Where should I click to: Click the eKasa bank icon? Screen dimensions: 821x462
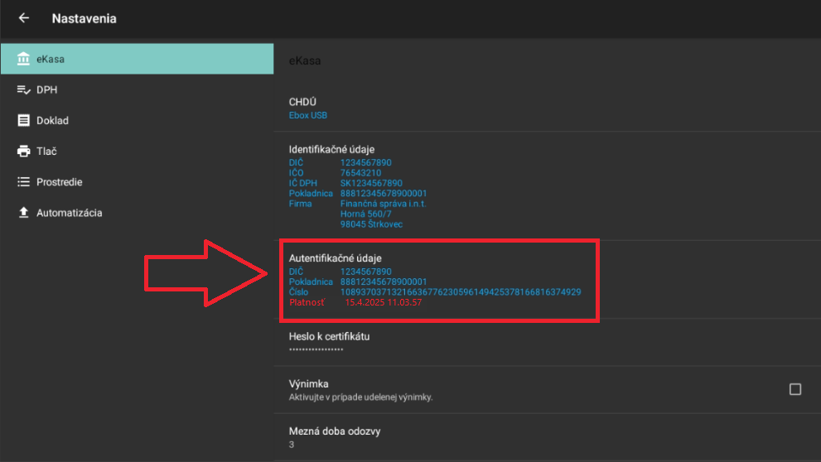pos(23,59)
